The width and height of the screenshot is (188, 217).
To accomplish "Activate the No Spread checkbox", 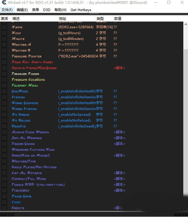I will pyautogui.click(x=4, y=115).
